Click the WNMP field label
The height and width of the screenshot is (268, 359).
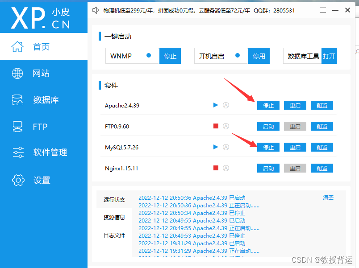pyautogui.click(x=121, y=56)
